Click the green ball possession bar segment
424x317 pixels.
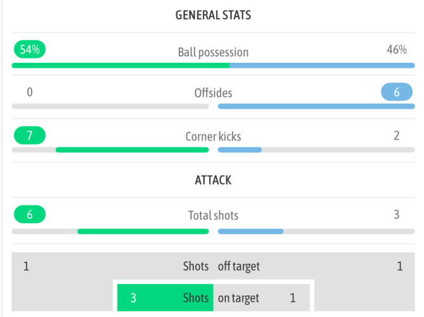point(120,65)
